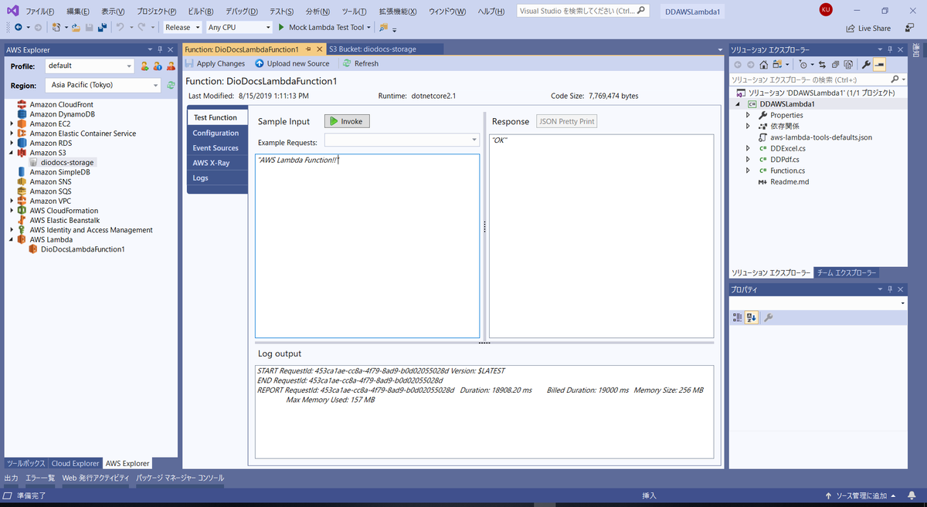Open the Release configuration dropdown
Viewport: 927px width, 507px height.
click(x=198, y=27)
